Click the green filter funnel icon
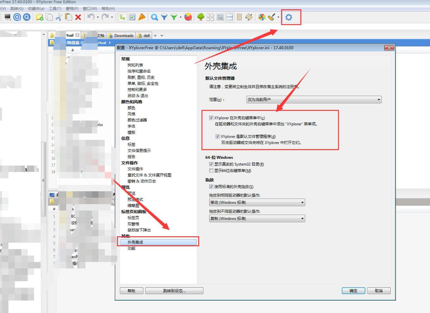 coord(174,17)
